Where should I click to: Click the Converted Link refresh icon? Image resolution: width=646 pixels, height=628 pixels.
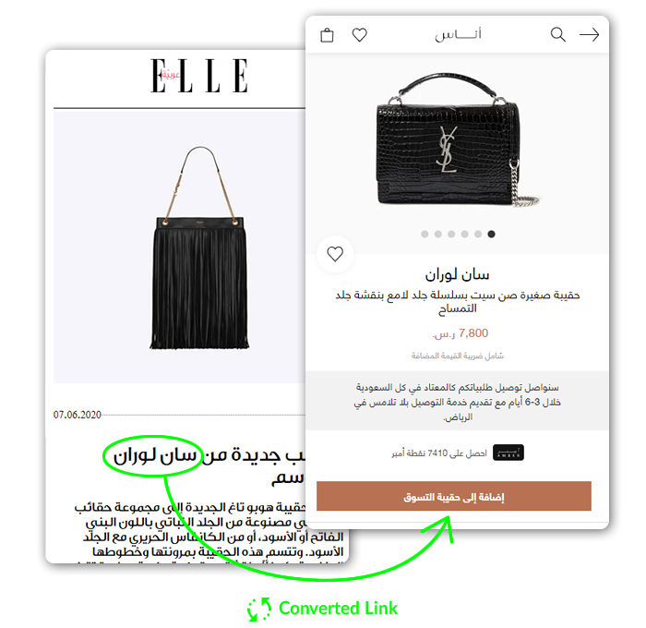(259, 609)
